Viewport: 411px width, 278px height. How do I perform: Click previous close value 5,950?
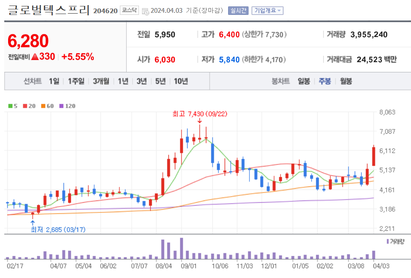tap(165, 34)
